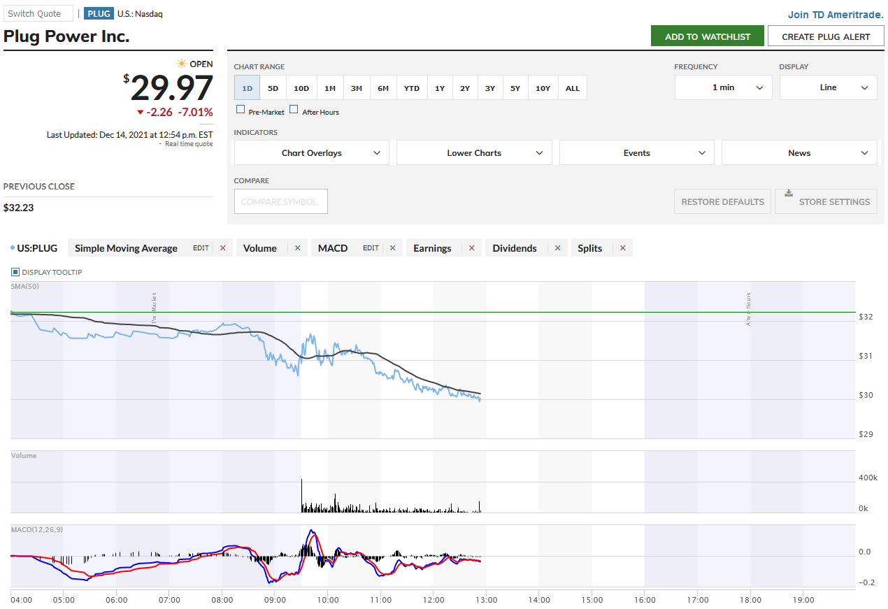The image size is (888, 609).
Task: Click Store Settings button
Action: [x=826, y=201]
